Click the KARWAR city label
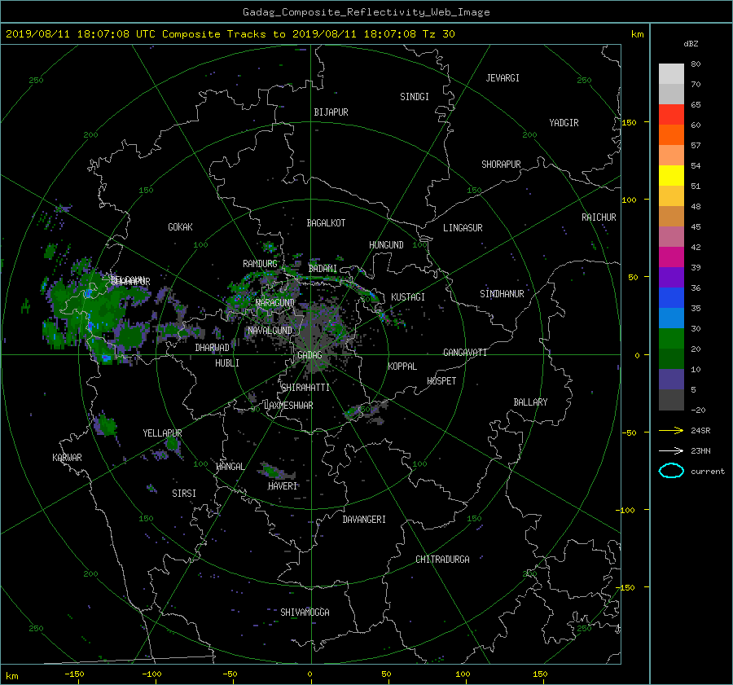This screenshot has width=733, height=685. pyautogui.click(x=67, y=458)
